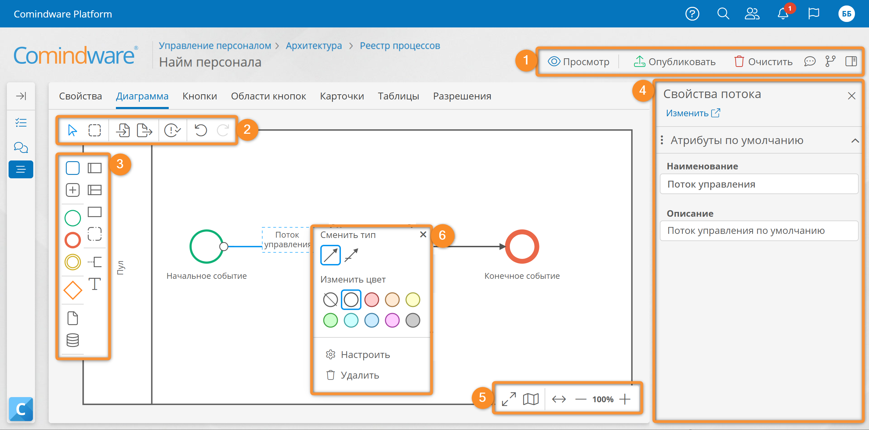This screenshot has width=869, height=430.
Task: Open the conversations sidebar icon
Action: [x=21, y=147]
